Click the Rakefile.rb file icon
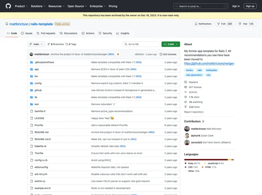 point(31,146)
